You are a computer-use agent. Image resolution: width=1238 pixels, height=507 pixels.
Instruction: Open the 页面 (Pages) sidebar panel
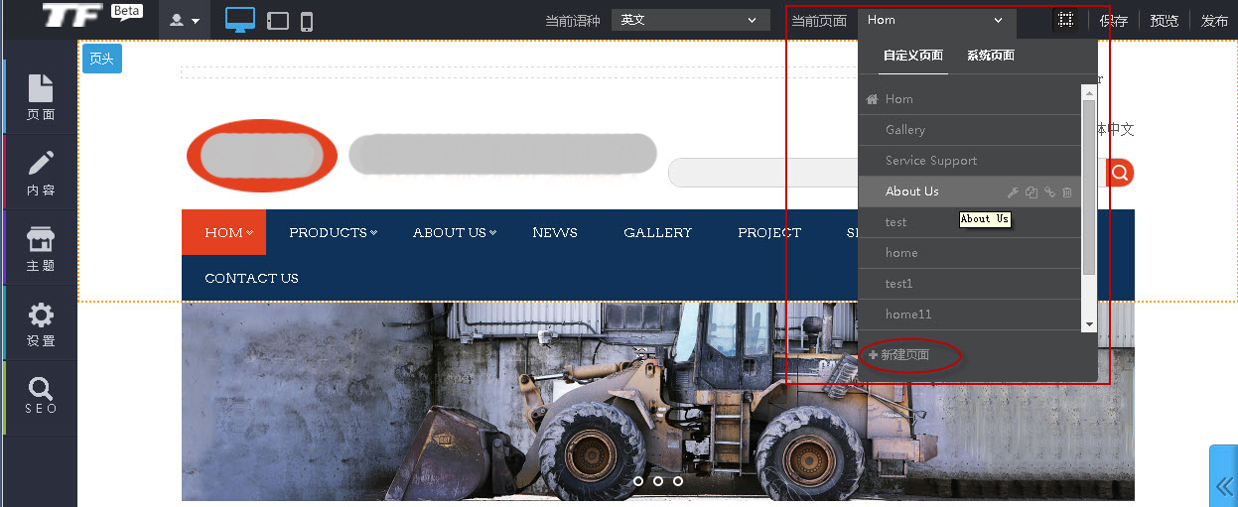tap(41, 96)
